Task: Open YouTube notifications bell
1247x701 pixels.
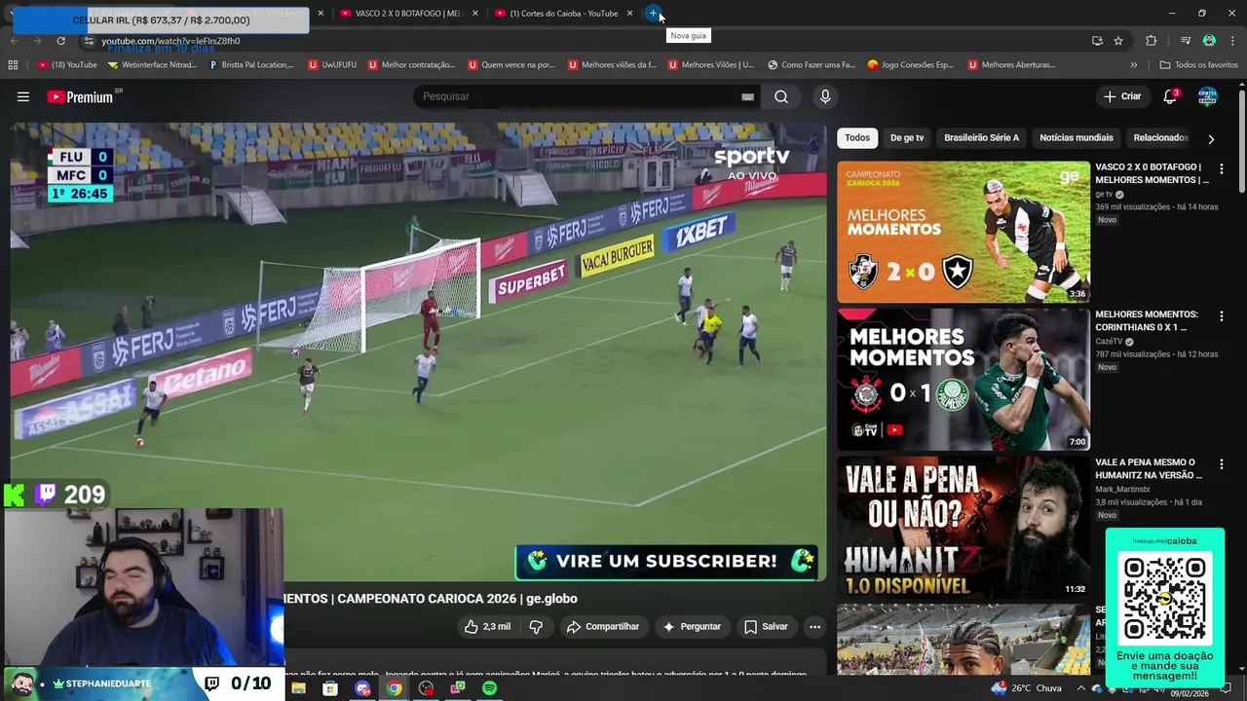Action: [1170, 96]
